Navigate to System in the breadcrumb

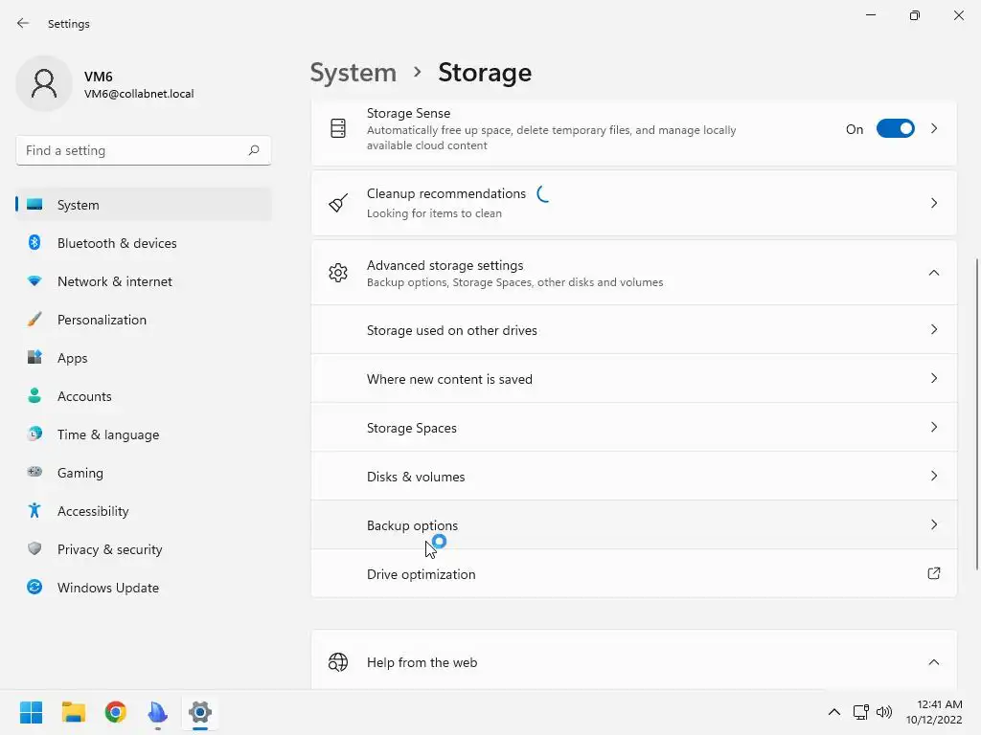tap(353, 73)
